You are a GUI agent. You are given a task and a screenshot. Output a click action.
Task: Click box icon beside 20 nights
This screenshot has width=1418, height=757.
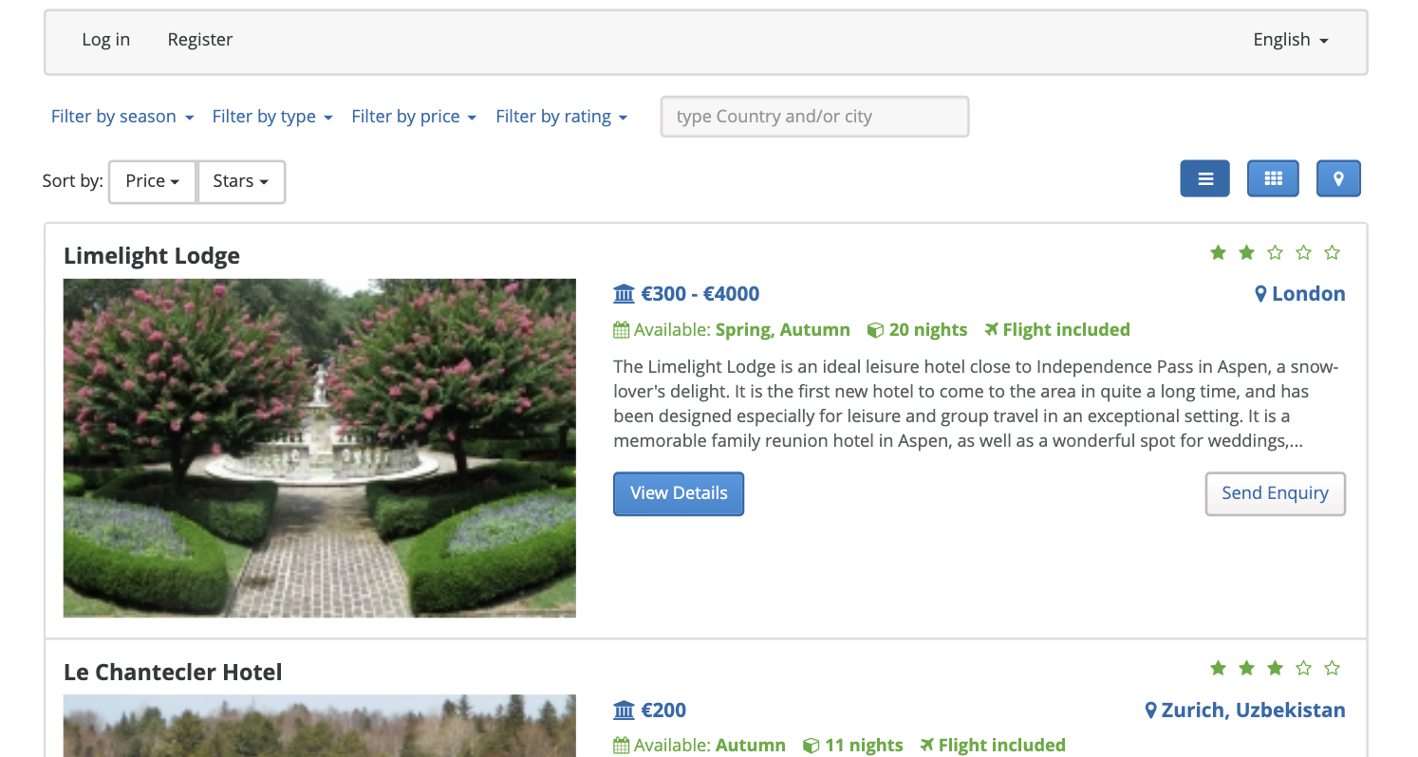tap(875, 330)
